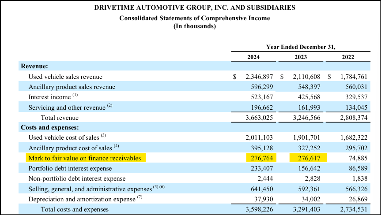Image resolution: width=381 pixels, height=215 pixels.
Task: Select the value 37,930
Action: pyautogui.click(x=264, y=199)
